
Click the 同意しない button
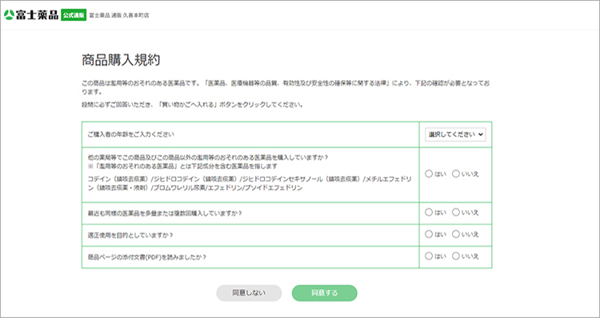coord(249,293)
